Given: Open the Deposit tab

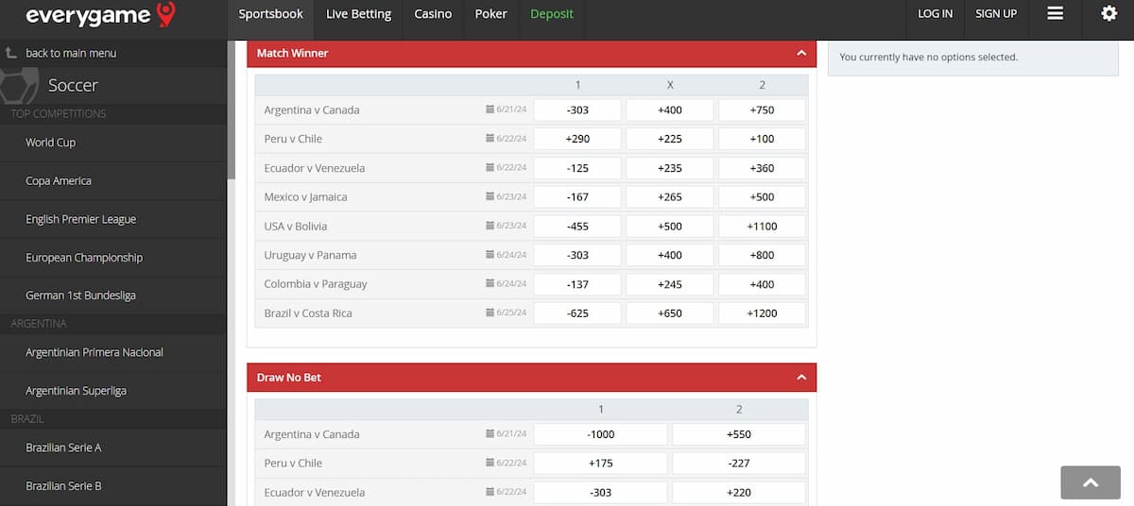Looking at the screenshot, I should (x=552, y=14).
